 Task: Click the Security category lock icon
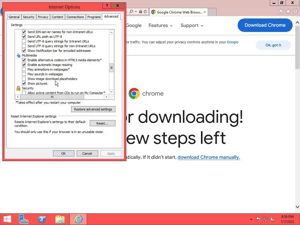click(18, 88)
